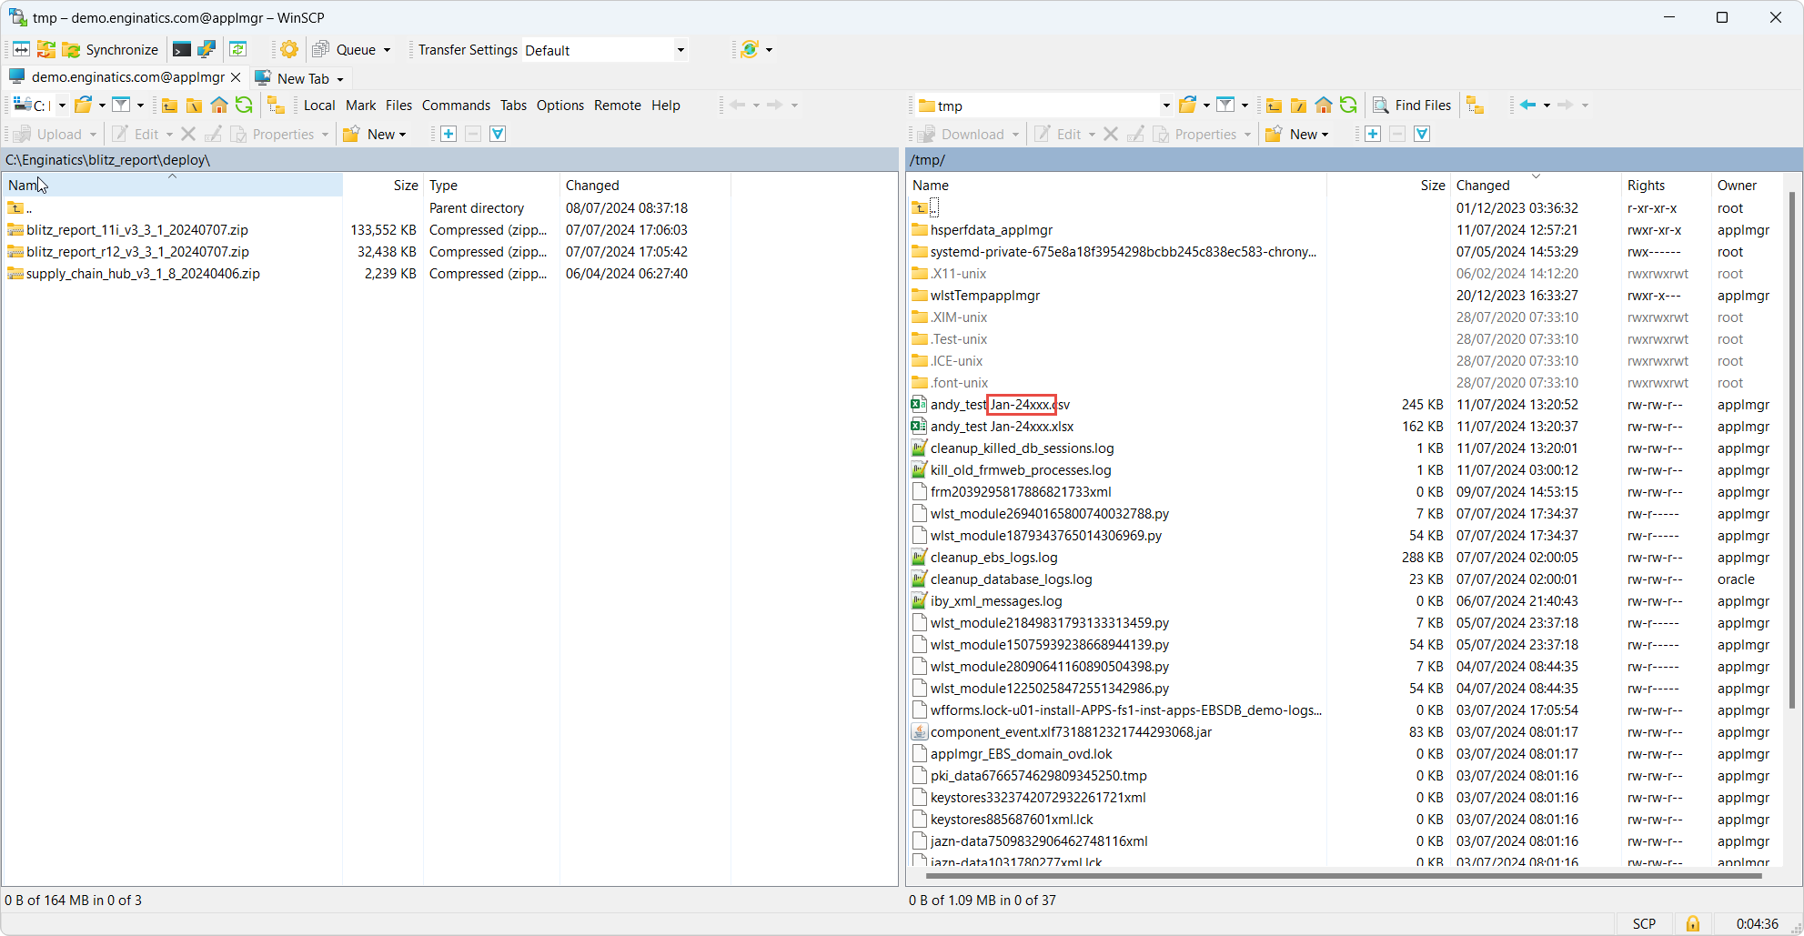Click New button in local panel toolbar
Image resolution: width=1804 pixels, height=936 pixels.
click(375, 135)
